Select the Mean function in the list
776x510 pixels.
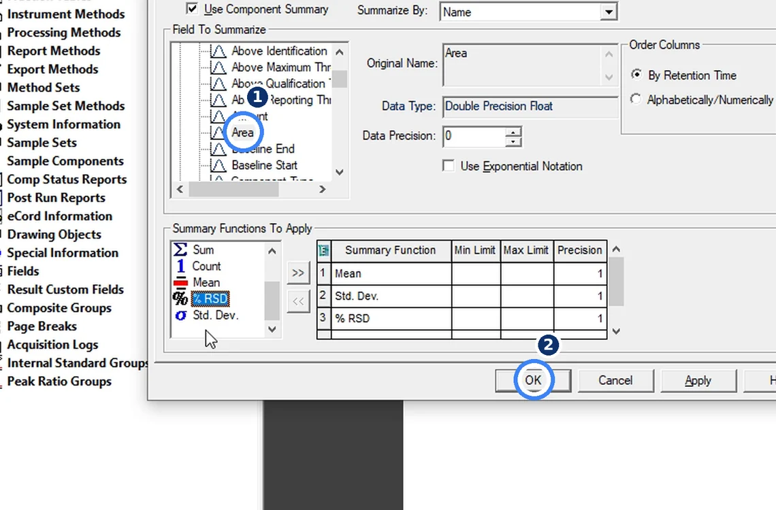tap(206, 282)
